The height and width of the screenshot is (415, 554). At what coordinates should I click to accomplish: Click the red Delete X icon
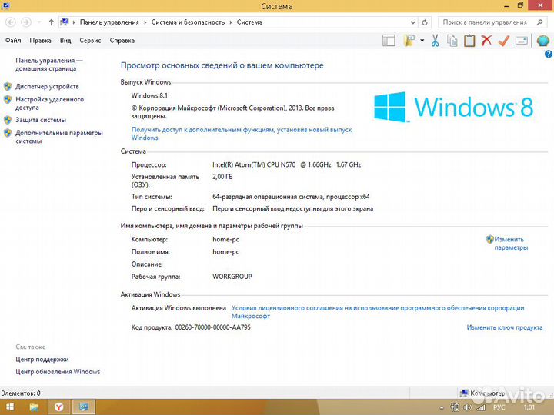pos(486,40)
